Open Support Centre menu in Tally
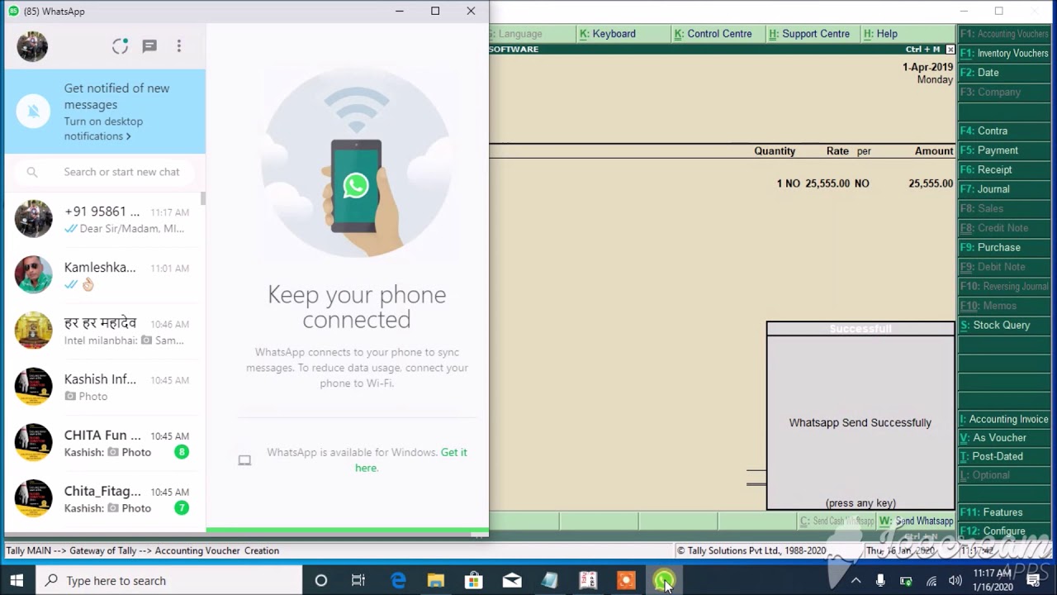 808,34
